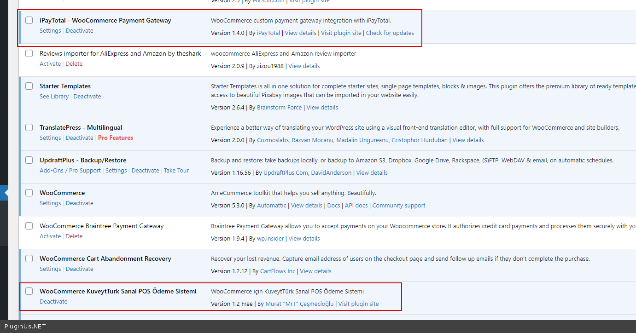The height and width of the screenshot is (333, 636).
Task: Open author link Brainstorm Force
Action: pyautogui.click(x=279, y=108)
